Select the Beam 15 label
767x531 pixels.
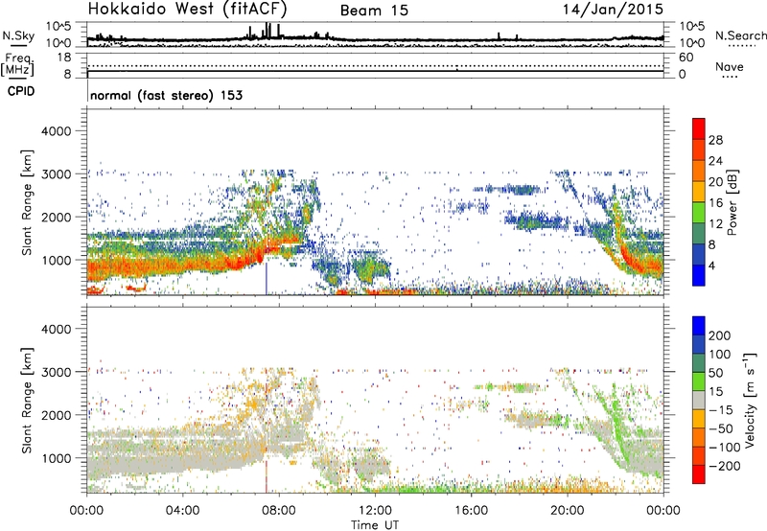click(x=374, y=11)
